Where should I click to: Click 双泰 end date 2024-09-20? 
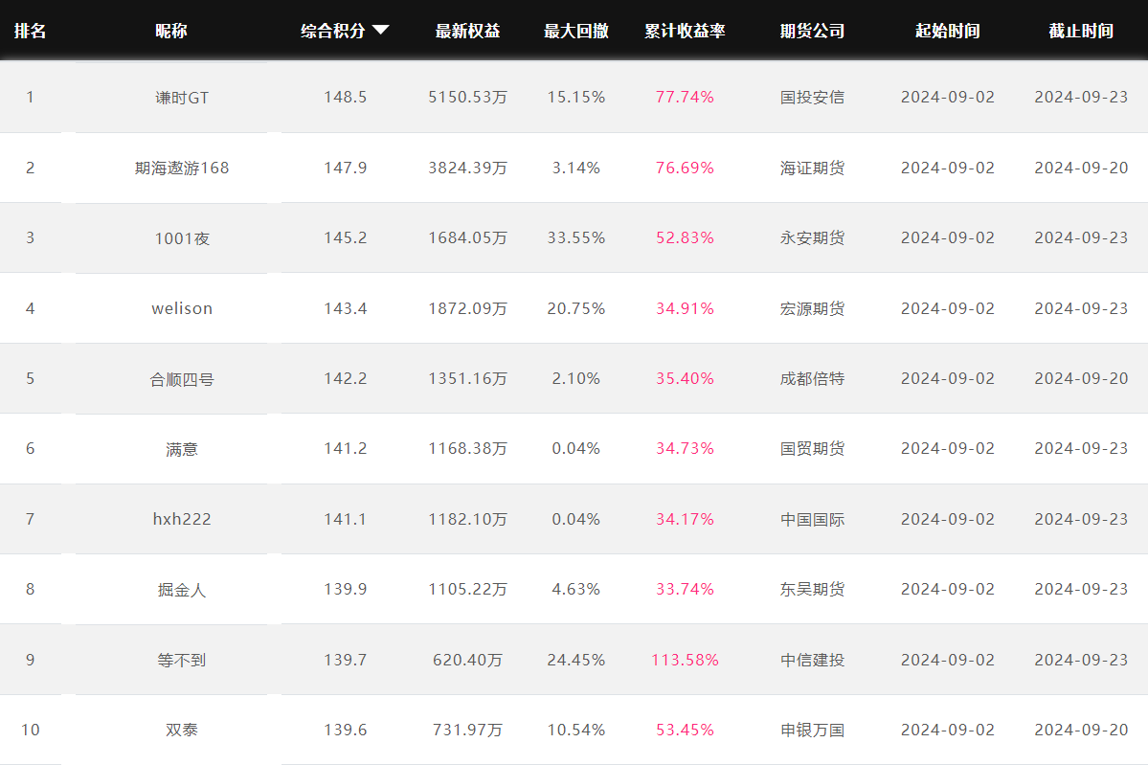[1081, 730]
